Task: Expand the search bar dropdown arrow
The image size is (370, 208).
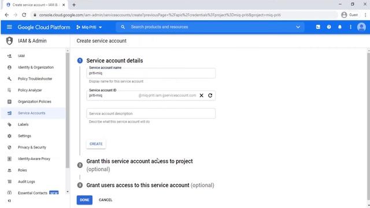Action: pos(298,27)
